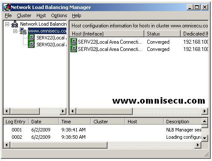Image resolution: width=212 pixels, height=161 pixels.
Task: Sort by Host (Interface) column header
Action: point(107,34)
